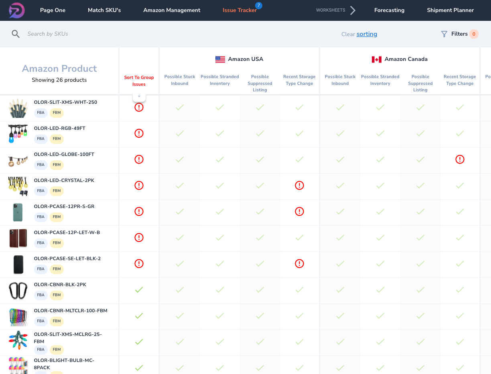Screen dimensions: 491x374
Task: Click the Filters funnel icon
Action: (x=444, y=34)
